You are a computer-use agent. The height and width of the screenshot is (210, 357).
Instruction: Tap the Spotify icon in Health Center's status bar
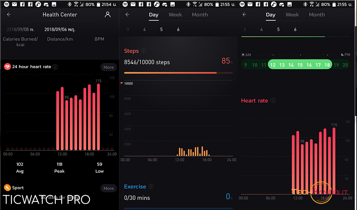7,4
